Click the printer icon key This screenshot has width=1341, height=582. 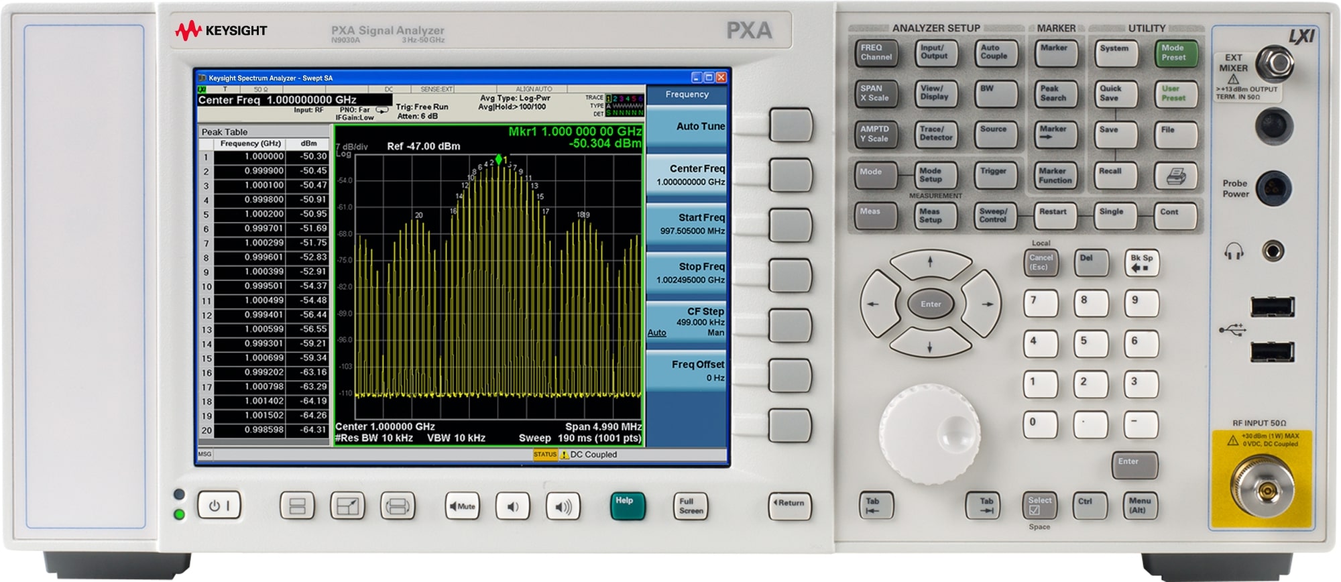coord(1175,176)
